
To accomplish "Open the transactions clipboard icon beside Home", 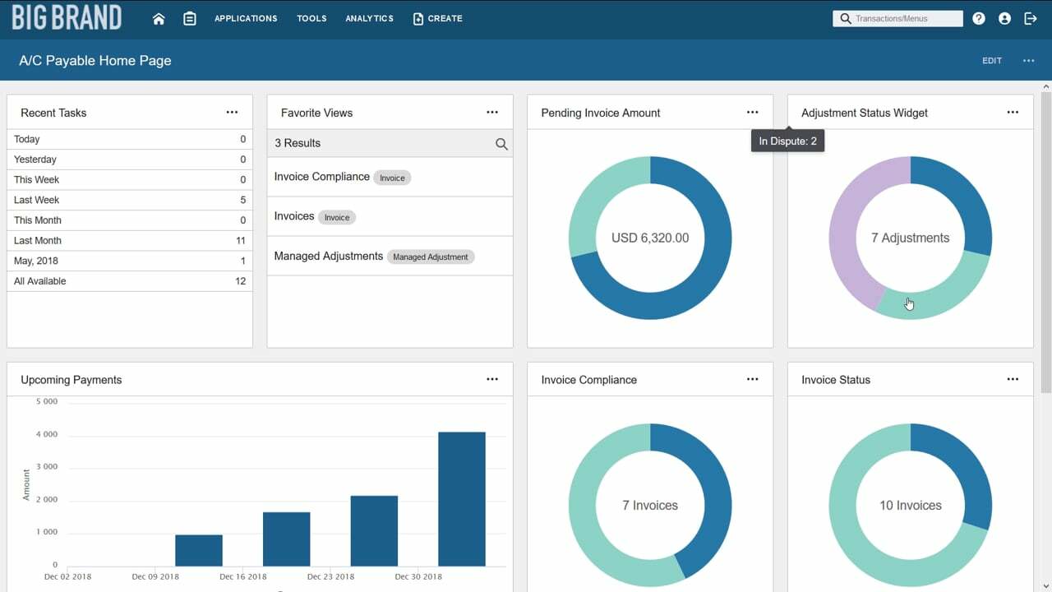I will [190, 17].
